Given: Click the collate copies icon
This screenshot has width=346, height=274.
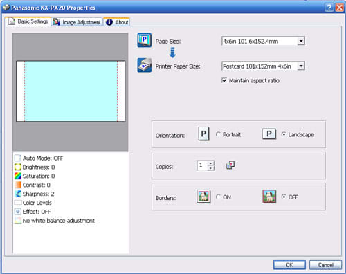Looking at the screenshot, I should [x=230, y=165].
